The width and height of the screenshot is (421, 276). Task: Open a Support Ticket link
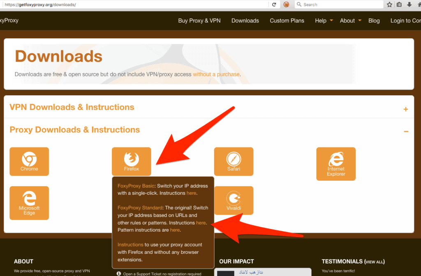[x=162, y=274]
